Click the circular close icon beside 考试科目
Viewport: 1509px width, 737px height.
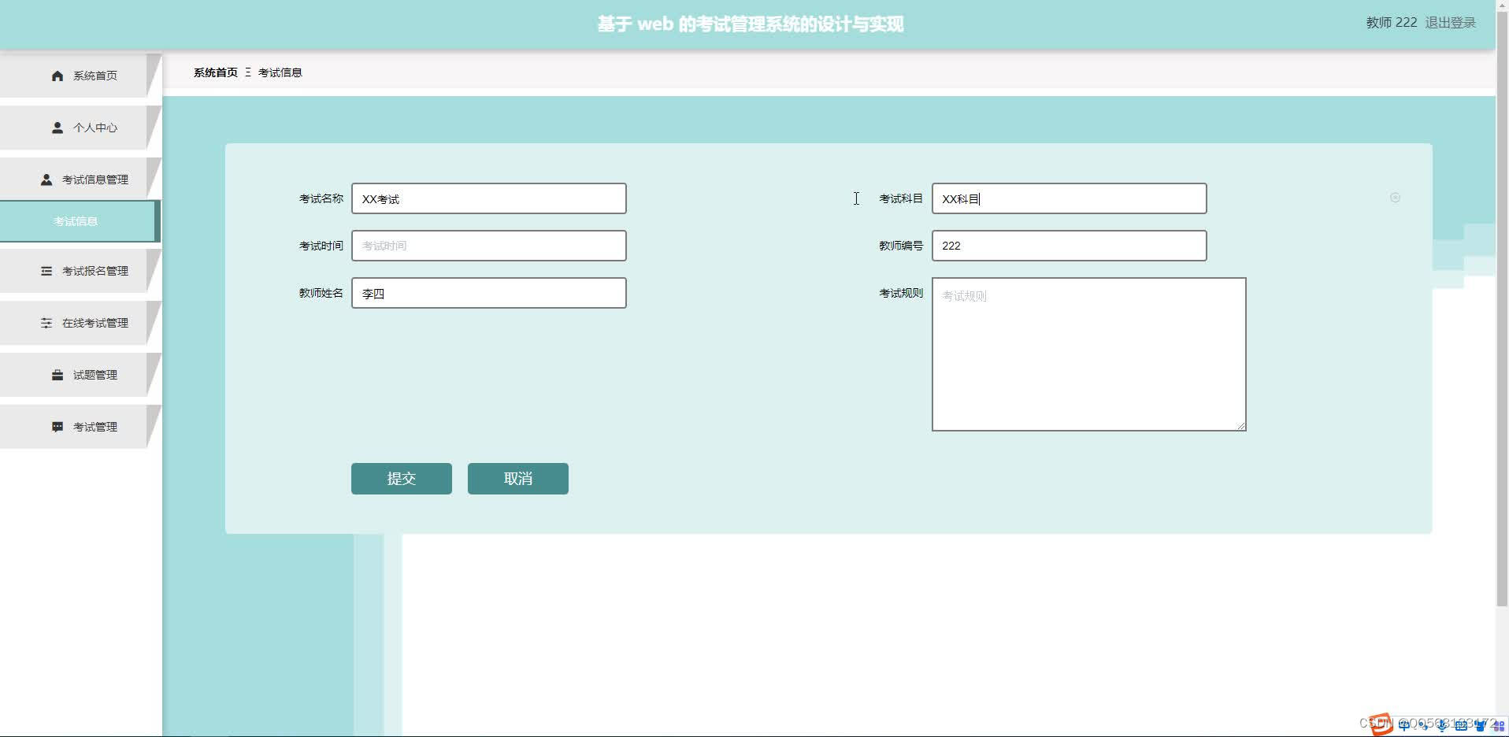coord(1396,198)
